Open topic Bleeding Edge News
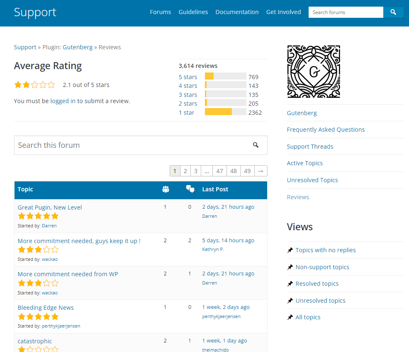The image size is (409, 352). 46,308
